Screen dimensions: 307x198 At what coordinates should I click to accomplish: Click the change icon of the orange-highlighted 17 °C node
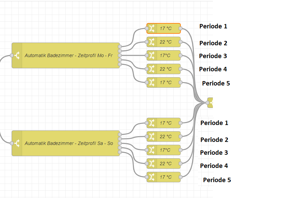coord(152,28)
